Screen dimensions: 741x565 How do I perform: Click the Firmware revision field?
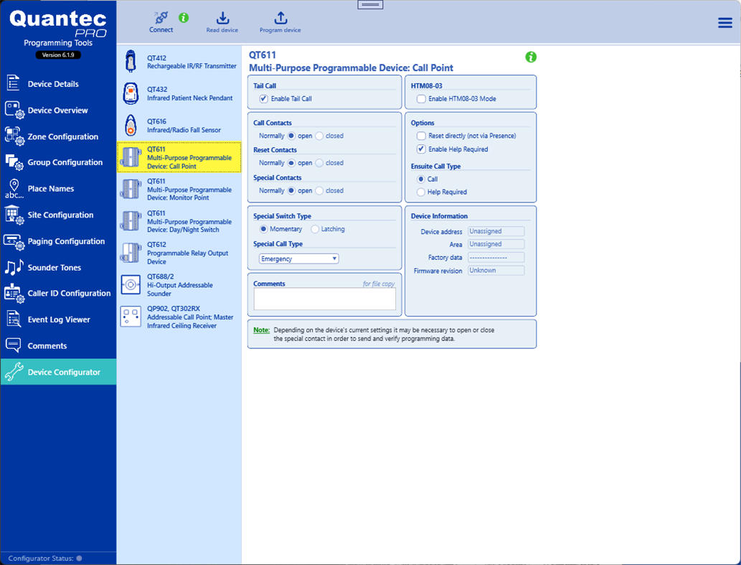click(496, 271)
